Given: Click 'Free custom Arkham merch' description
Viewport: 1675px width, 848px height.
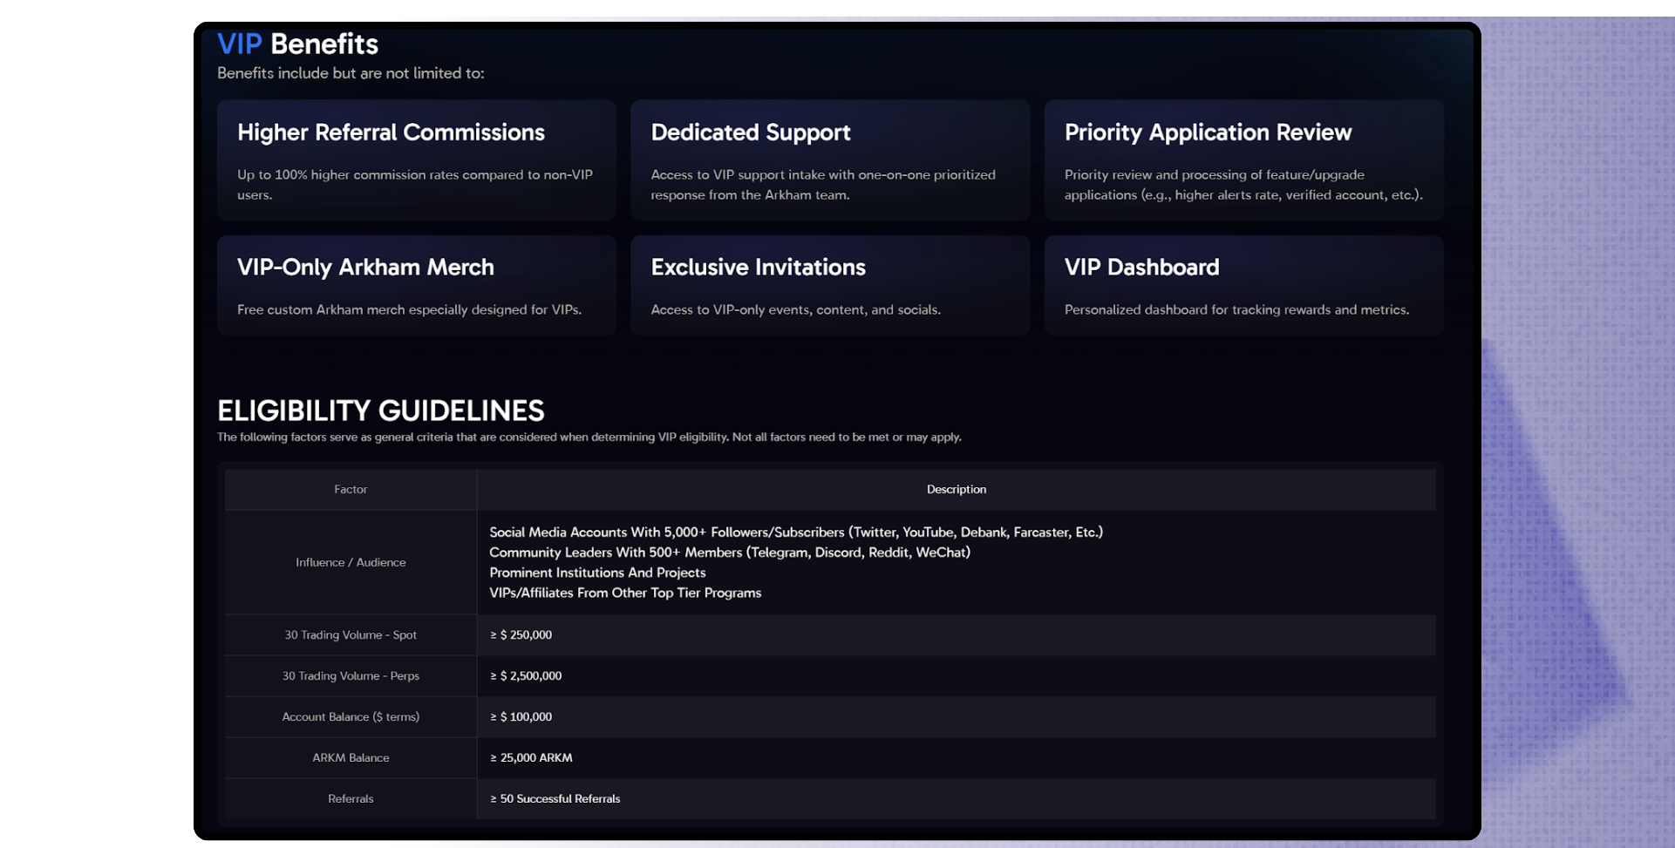Looking at the screenshot, I should [409, 310].
